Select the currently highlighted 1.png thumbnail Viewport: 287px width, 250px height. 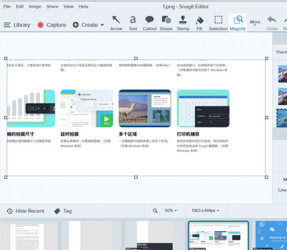pyautogui.click(x=218, y=235)
